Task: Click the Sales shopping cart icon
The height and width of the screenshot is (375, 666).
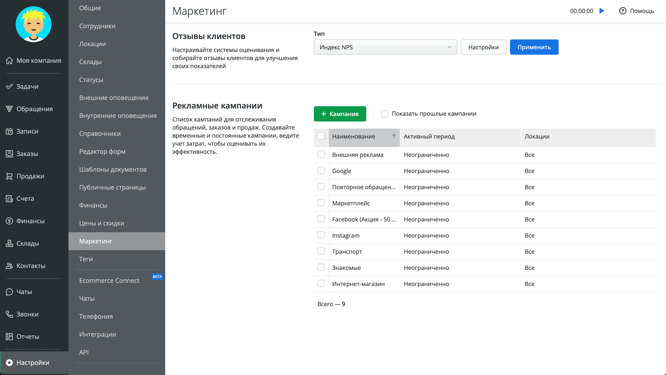Action: coord(9,176)
